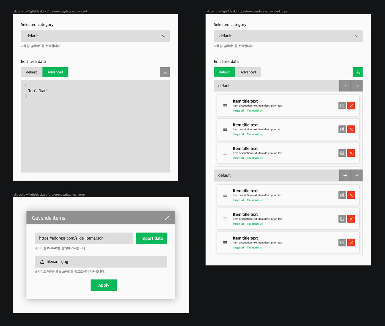
Task: Collapse the second default group using its chevron
Action: point(357,175)
